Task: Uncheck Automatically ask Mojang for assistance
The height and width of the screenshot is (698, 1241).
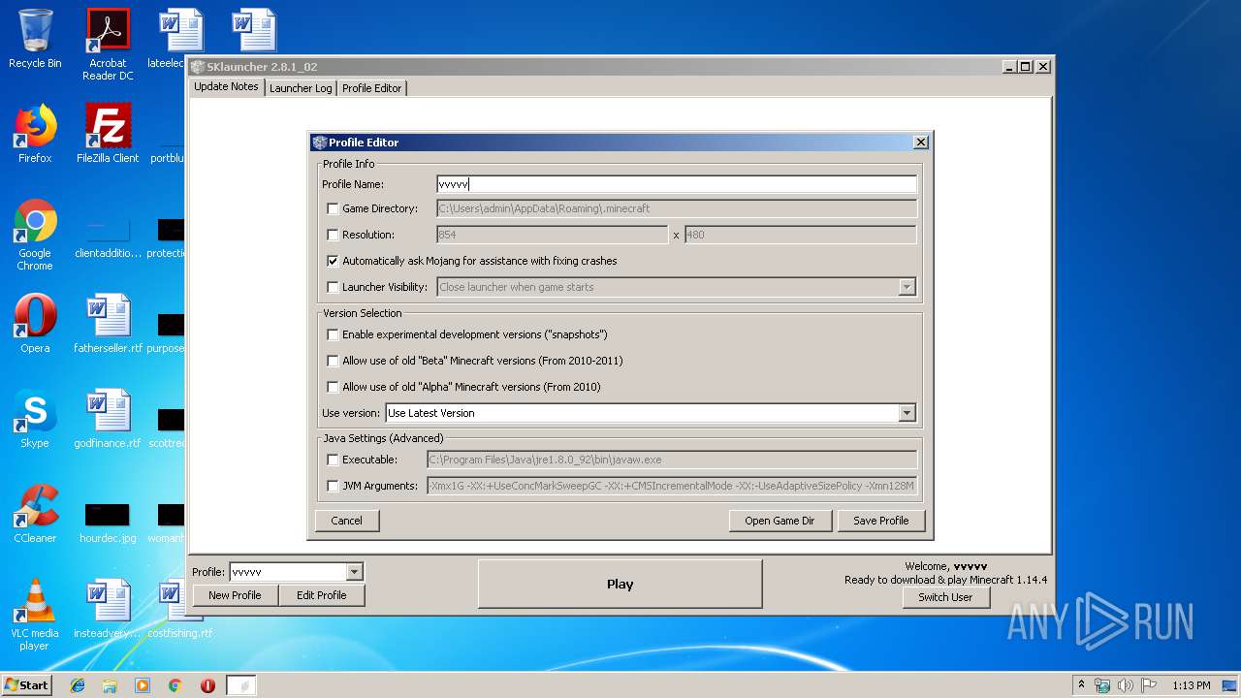Action: tap(333, 261)
